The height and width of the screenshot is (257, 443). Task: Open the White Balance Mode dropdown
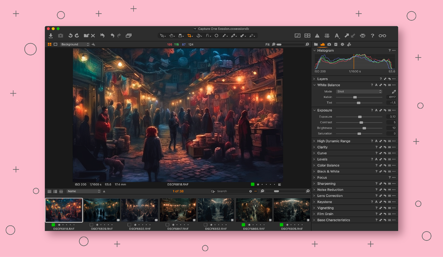358,92
